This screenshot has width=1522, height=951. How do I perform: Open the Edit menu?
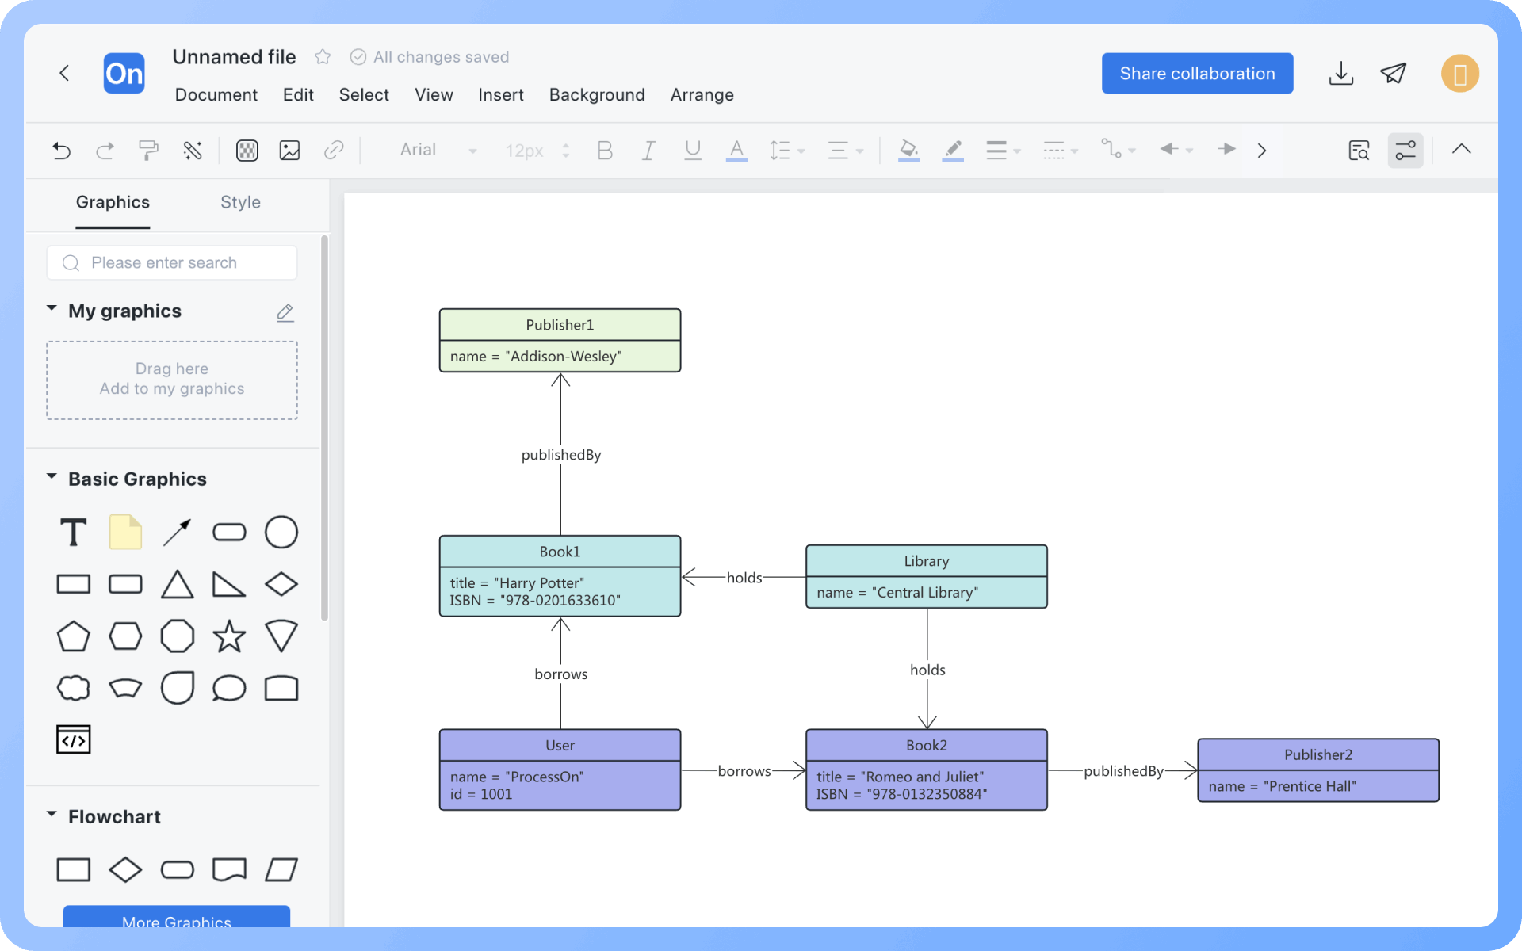tap(298, 95)
